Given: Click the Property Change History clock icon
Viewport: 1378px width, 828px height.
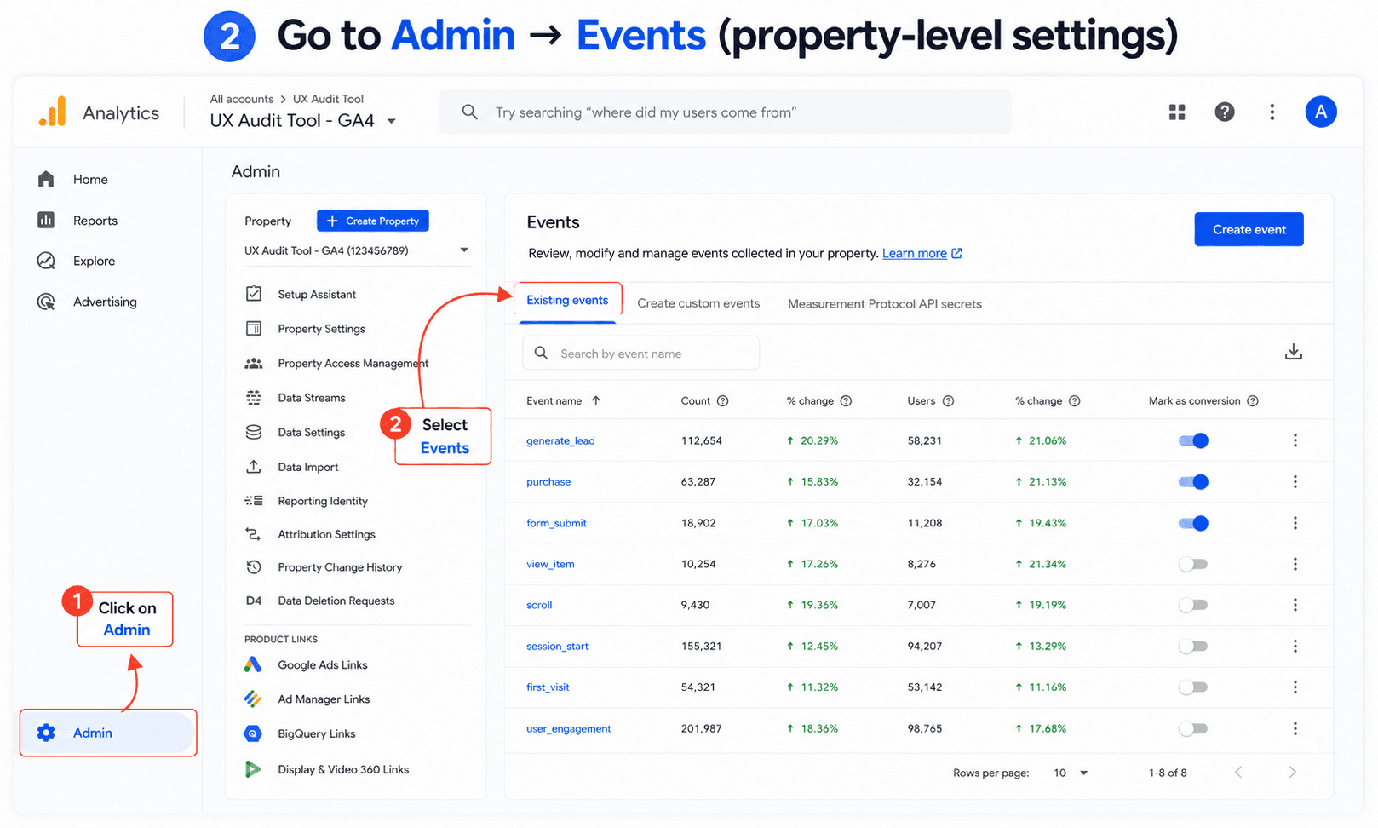Looking at the screenshot, I should [x=254, y=567].
